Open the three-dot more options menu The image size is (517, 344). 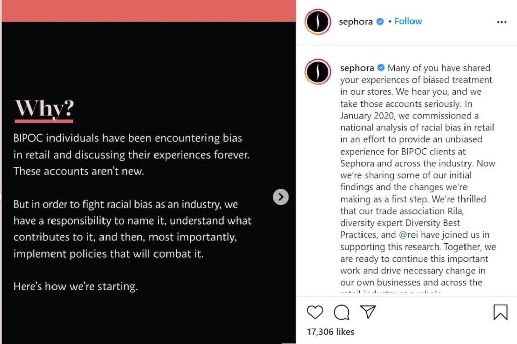coord(501,22)
